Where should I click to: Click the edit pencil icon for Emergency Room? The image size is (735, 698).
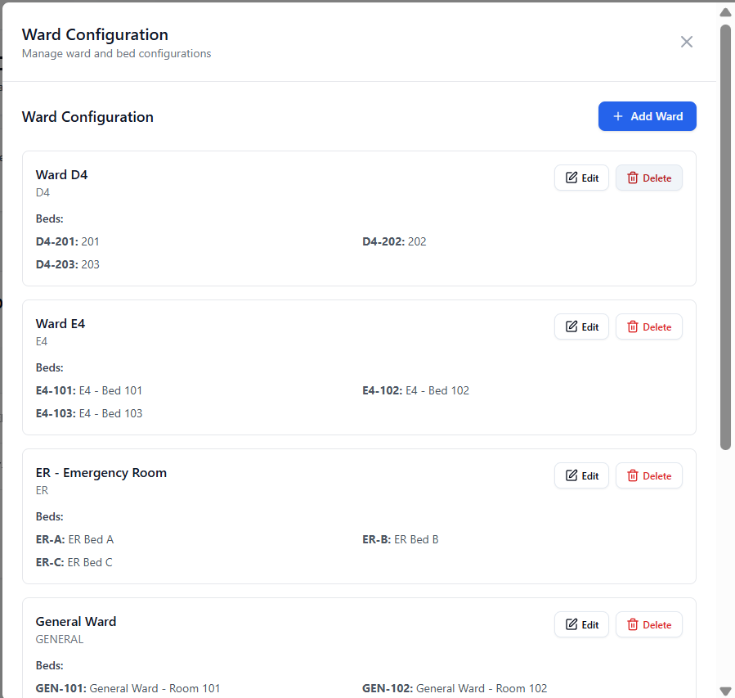[x=572, y=476]
